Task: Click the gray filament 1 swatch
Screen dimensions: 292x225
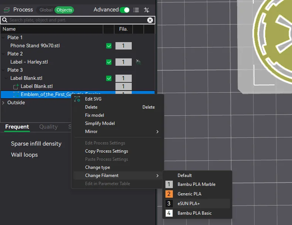Action: [x=169, y=184]
